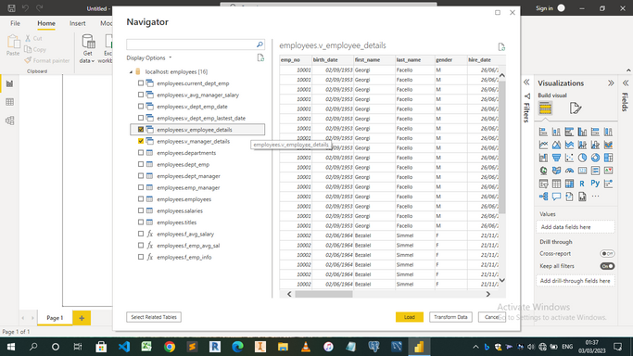Select the filled map visual
The width and height of the screenshot is (633, 356).
[556, 171]
